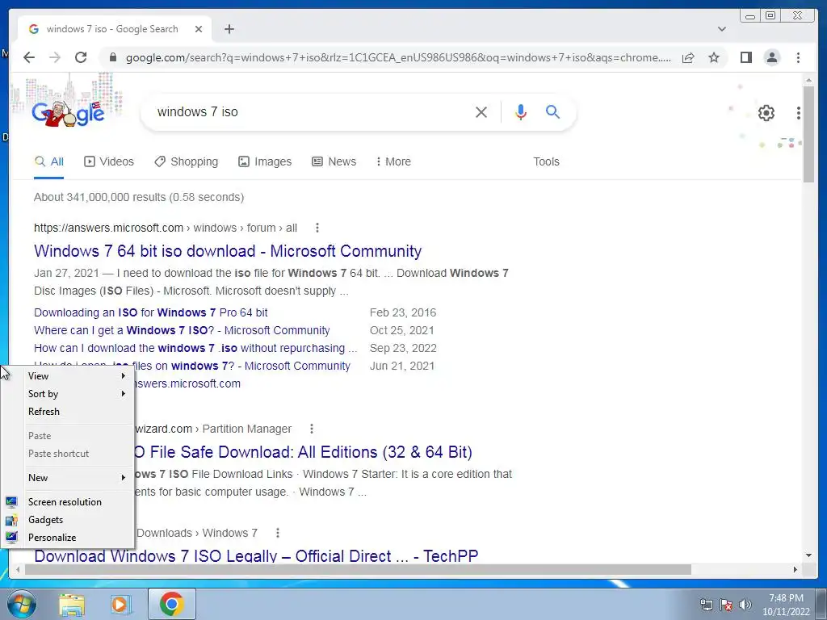Image resolution: width=827 pixels, height=620 pixels.
Task: Open How can I download the windows 7 .iso link
Action: [x=195, y=349]
